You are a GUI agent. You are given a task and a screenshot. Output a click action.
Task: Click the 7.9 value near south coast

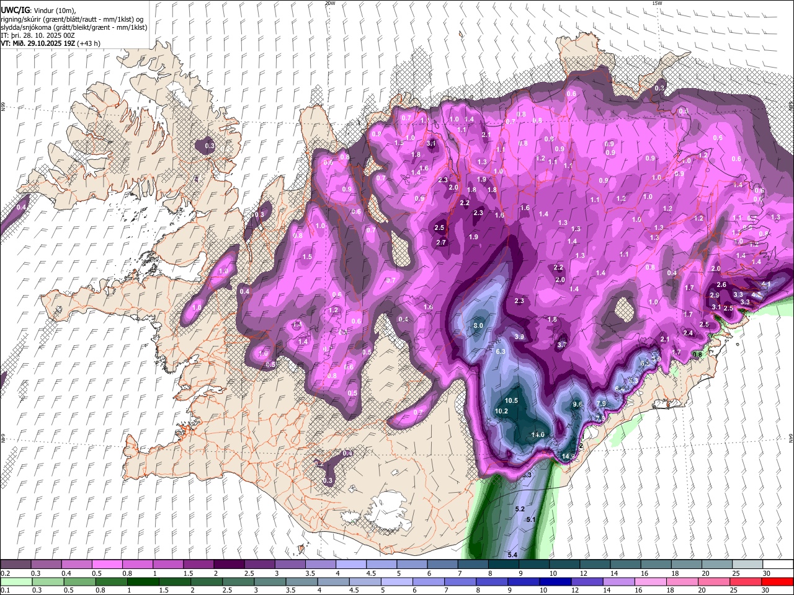click(x=600, y=403)
